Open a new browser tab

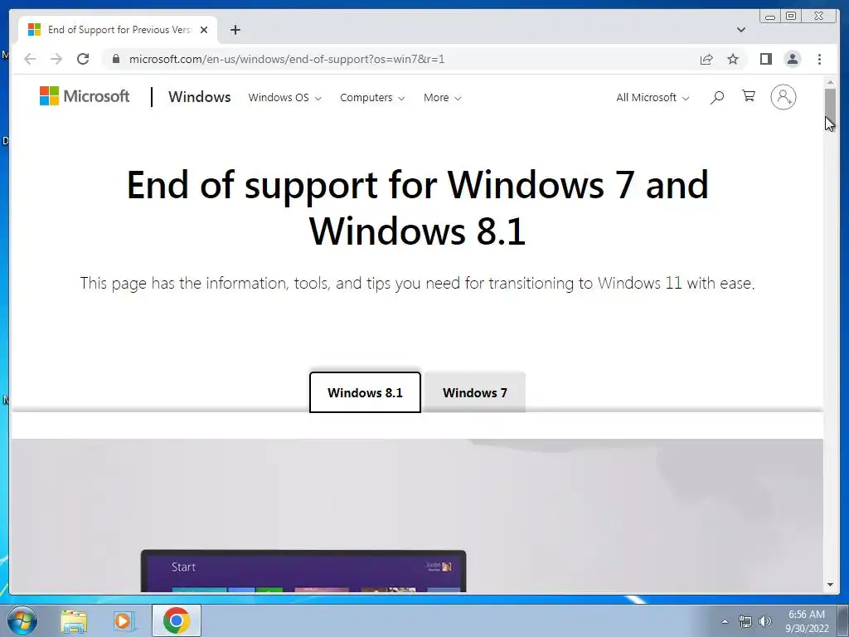tap(235, 30)
